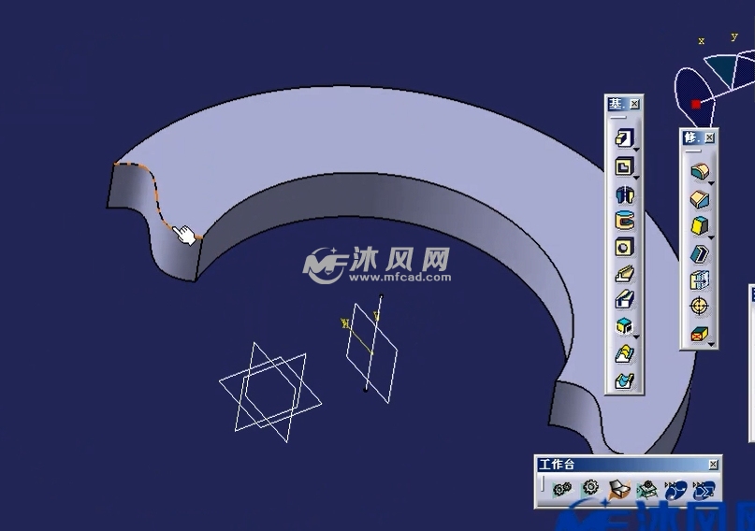Click the red dot on the compass
Screen dimensions: 755x531
pos(695,104)
